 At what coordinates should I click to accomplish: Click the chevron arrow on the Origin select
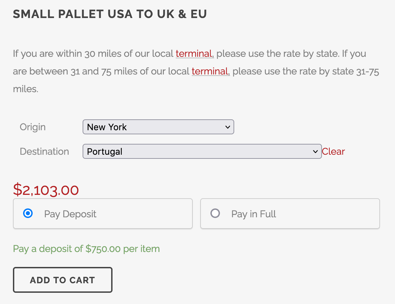[228, 127]
